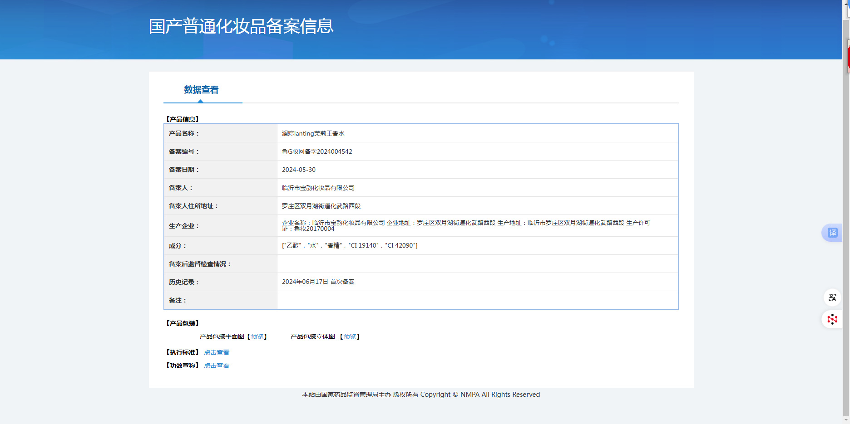Click the 生产企业 details text starting 企业名称
Viewport: 850px width, 424px height.
point(466,226)
